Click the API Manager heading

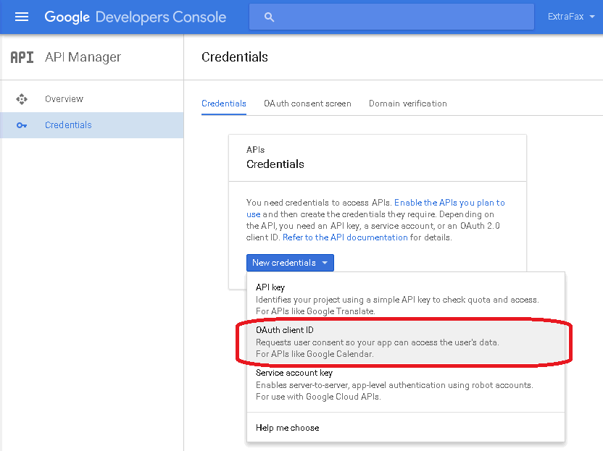83,57
